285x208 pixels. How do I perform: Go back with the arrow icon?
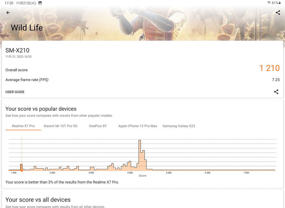click(x=8, y=13)
